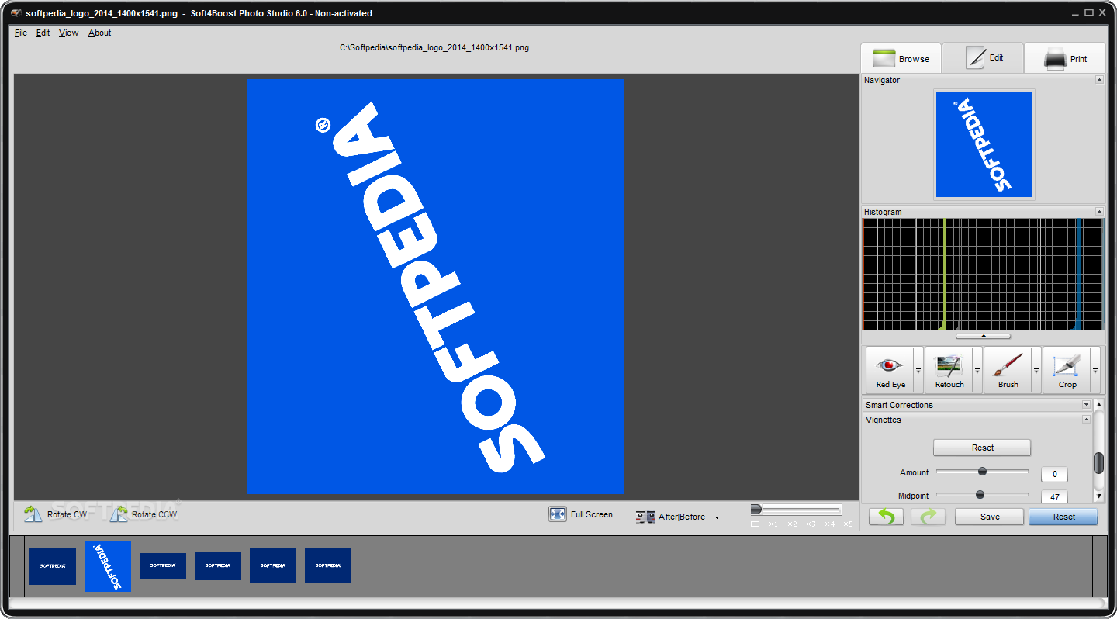This screenshot has width=1117, height=619.
Task: Click effects panel scroll up arrow
Action: 1098,405
